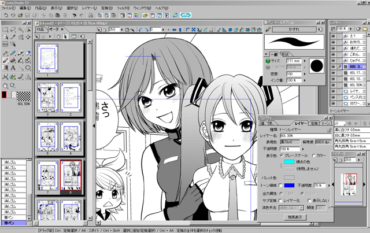Open the レイヤー menu
This screenshot has height=233, width=370.
[90, 8]
